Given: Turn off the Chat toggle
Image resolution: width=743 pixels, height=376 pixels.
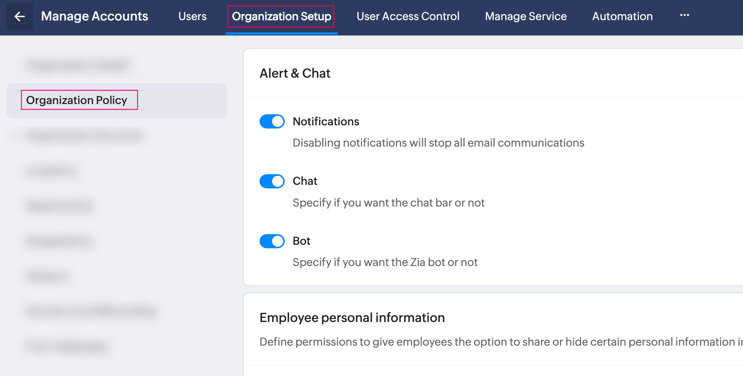Looking at the screenshot, I should click(x=272, y=181).
